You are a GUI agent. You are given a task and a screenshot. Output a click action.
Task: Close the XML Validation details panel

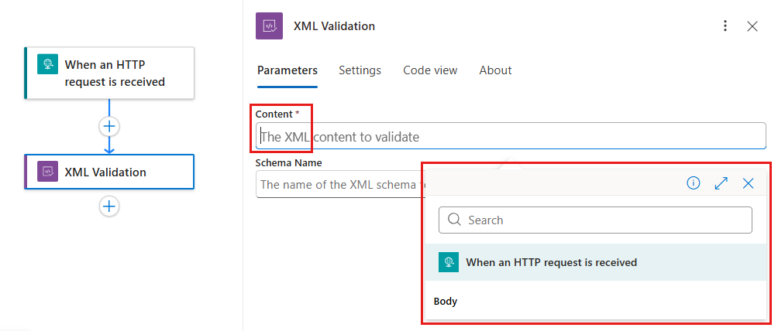pos(752,26)
